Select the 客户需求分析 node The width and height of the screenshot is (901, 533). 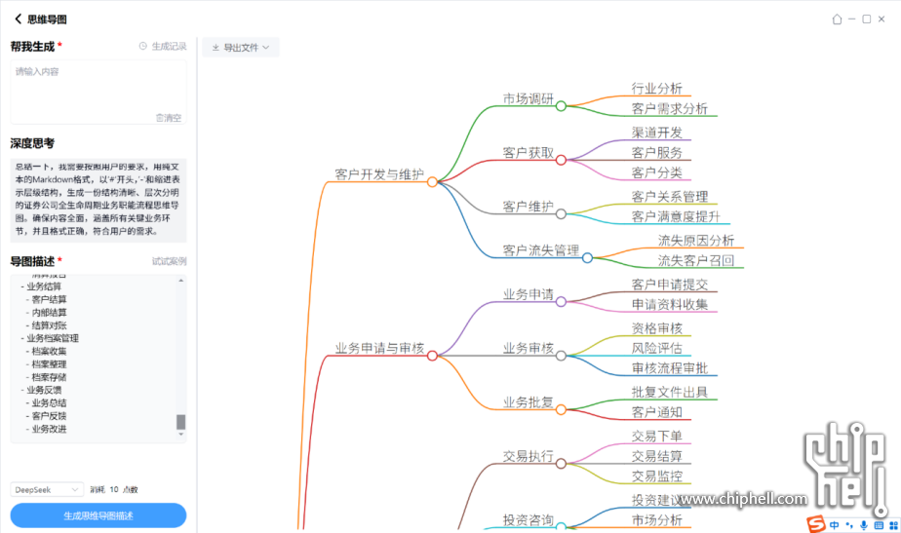pyautogui.click(x=670, y=108)
